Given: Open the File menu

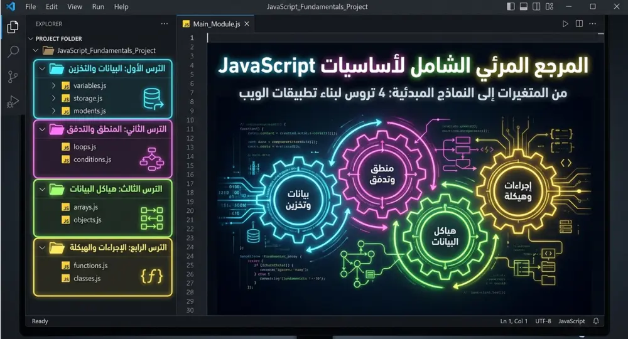Looking at the screenshot, I should 30,7.
